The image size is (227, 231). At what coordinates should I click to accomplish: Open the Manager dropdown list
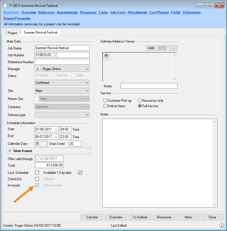click(87, 69)
